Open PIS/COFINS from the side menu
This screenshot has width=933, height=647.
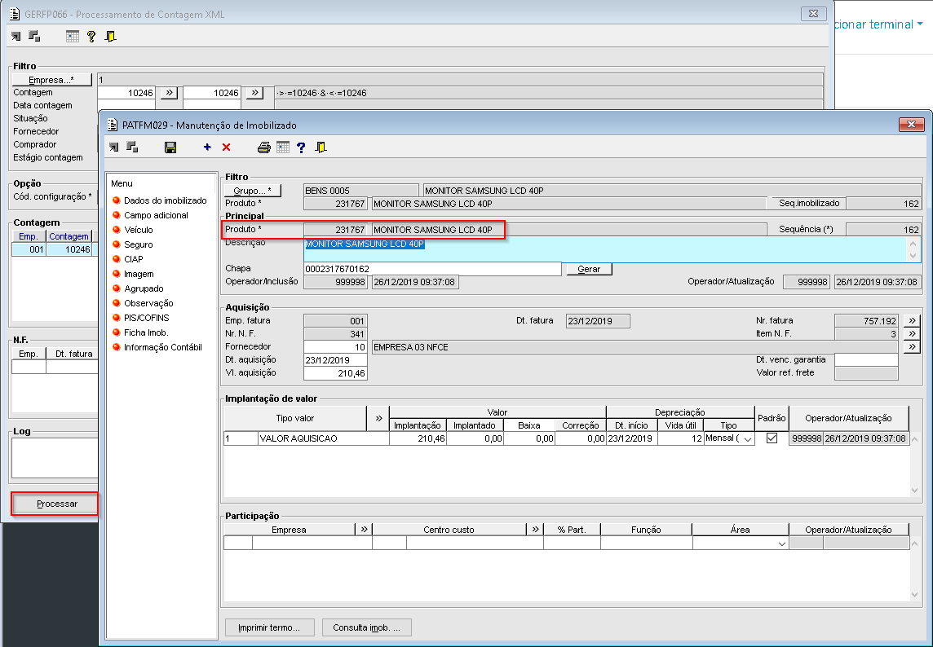click(x=146, y=318)
